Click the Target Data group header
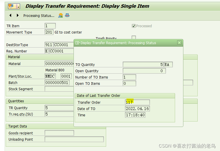 17,126
